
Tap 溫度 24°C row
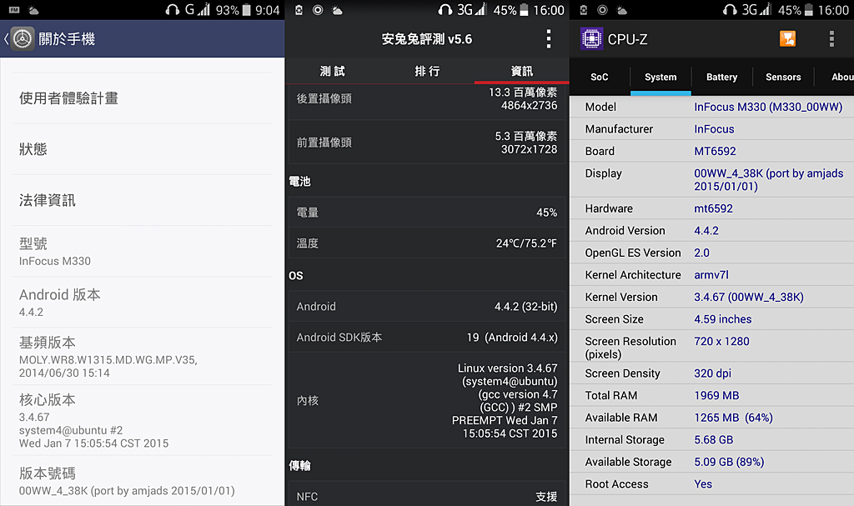pos(427,243)
